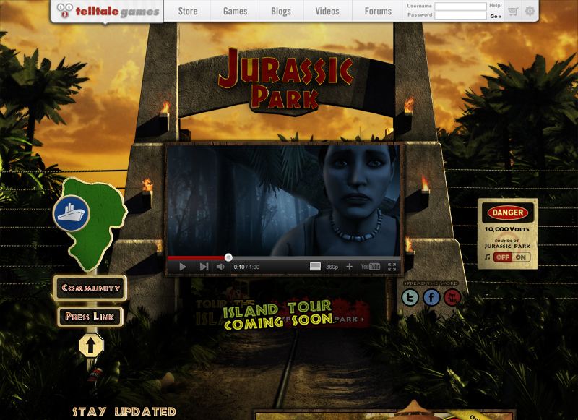The height and width of the screenshot is (420, 578).
Task: Click the plus icon in video controls
Action: (349, 267)
